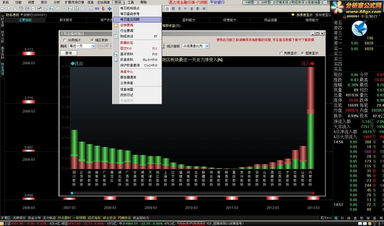
Task: Click the red right arrow under chart
Action: point(313,193)
